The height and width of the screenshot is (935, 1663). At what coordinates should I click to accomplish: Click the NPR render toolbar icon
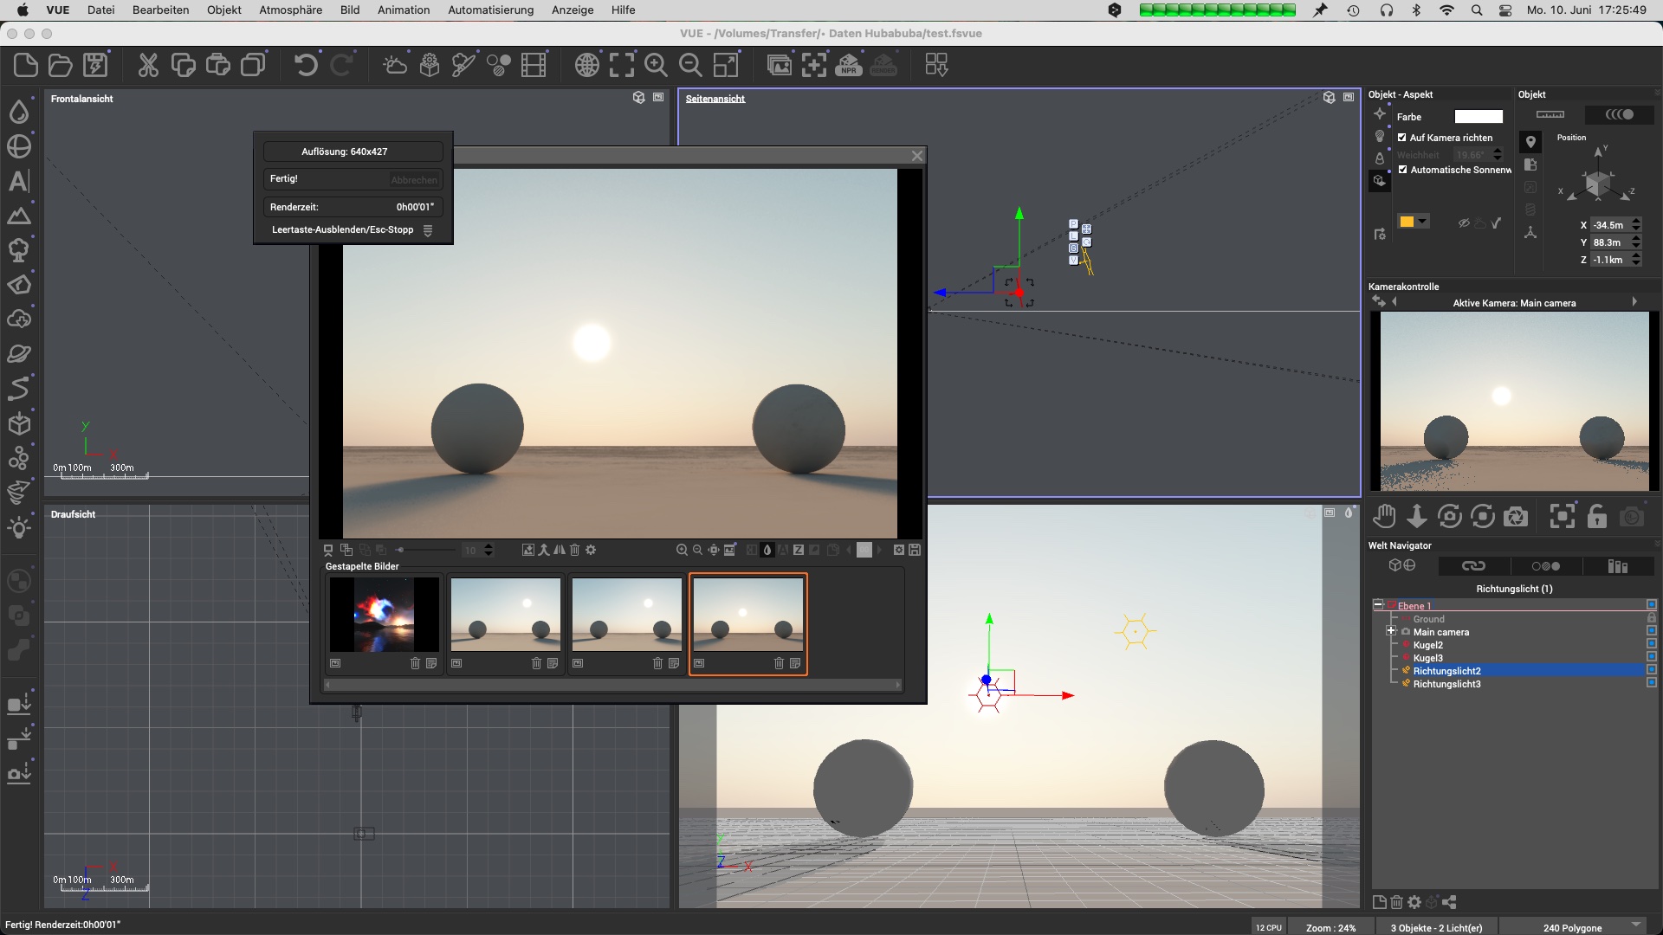click(848, 65)
